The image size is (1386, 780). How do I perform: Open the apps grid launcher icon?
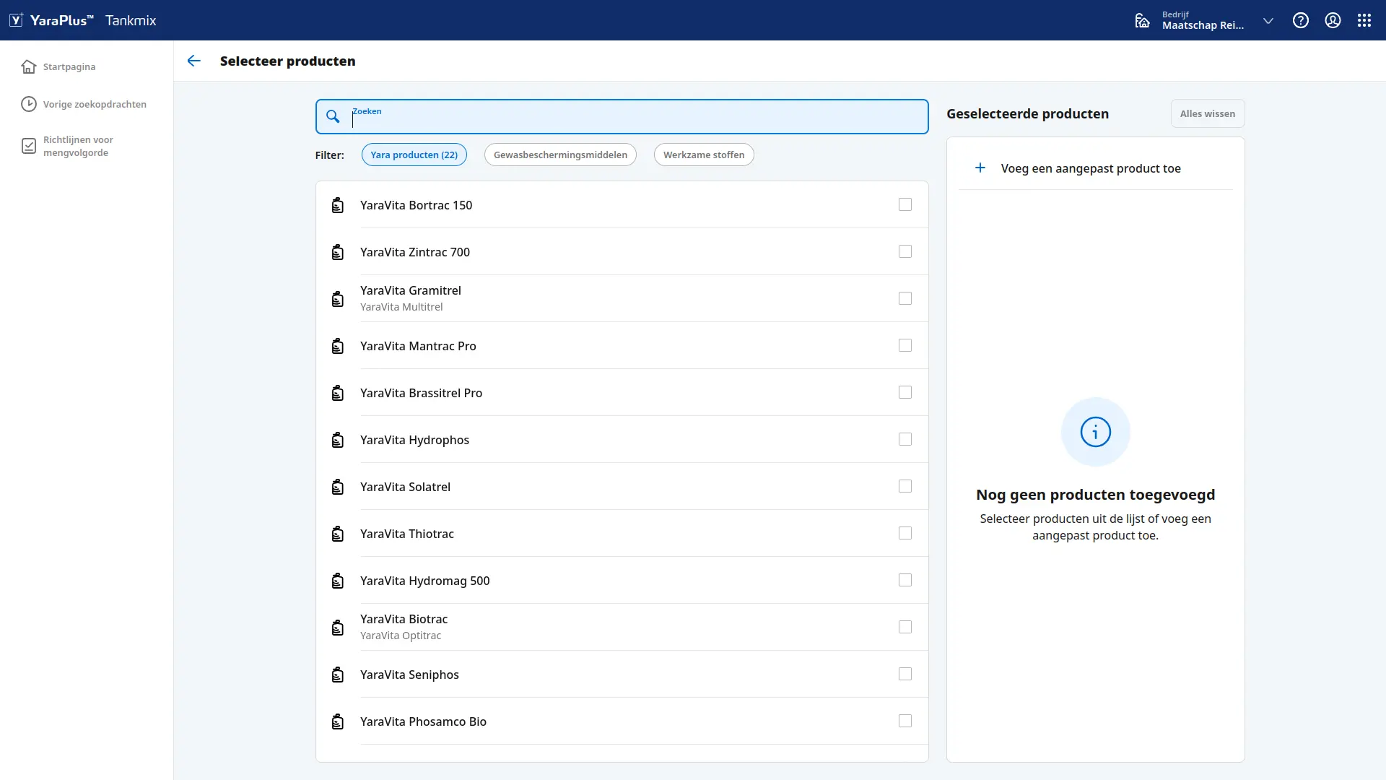pos(1364,20)
